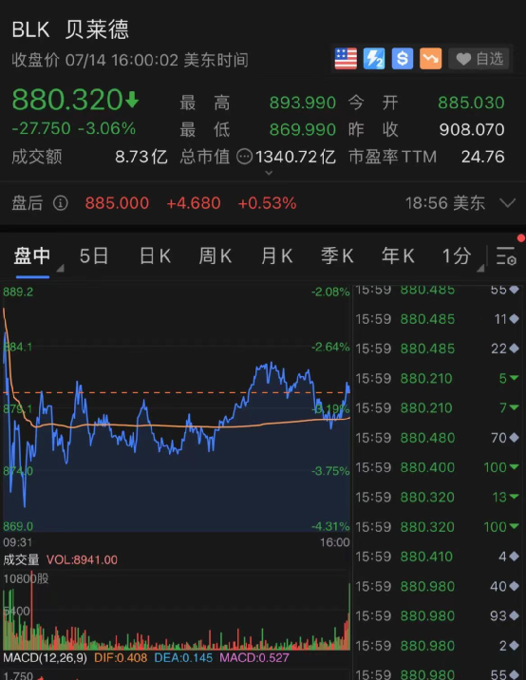
Task: Tap the MACD(12,26,9) indicator label
Action: [45, 657]
